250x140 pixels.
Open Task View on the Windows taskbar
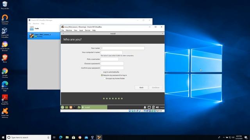click(54, 137)
